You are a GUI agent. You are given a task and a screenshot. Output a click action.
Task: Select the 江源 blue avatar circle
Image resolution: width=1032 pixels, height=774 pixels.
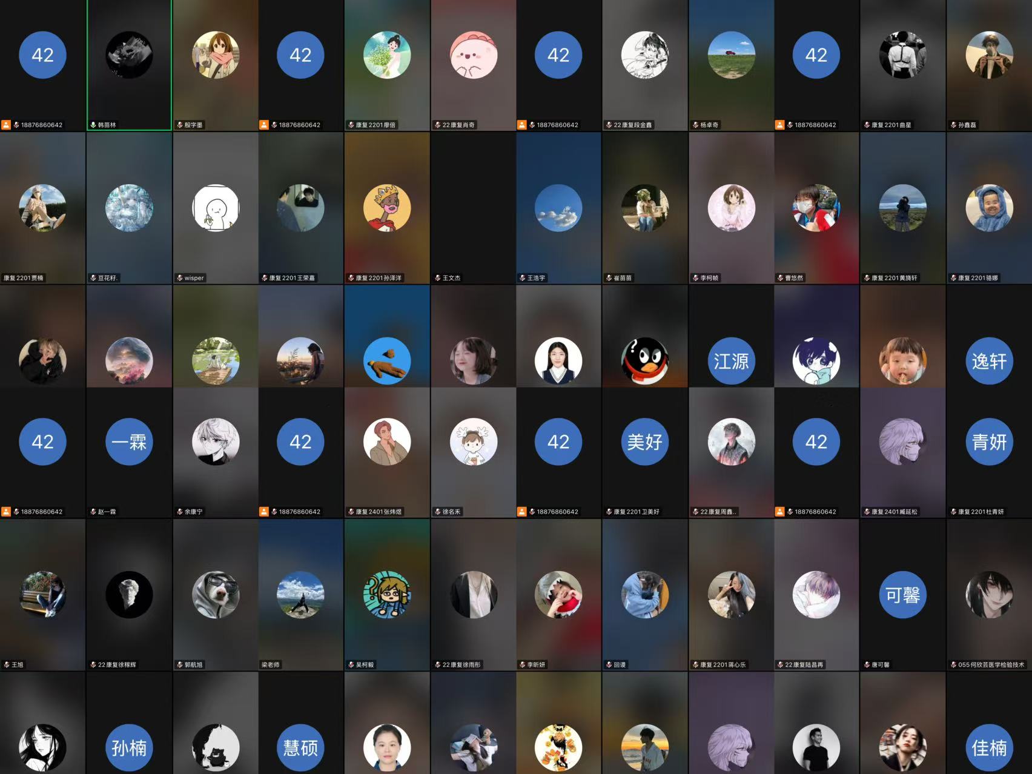pos(731,362)
